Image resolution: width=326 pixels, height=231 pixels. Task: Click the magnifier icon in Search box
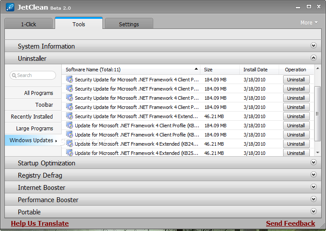(14, 75)
